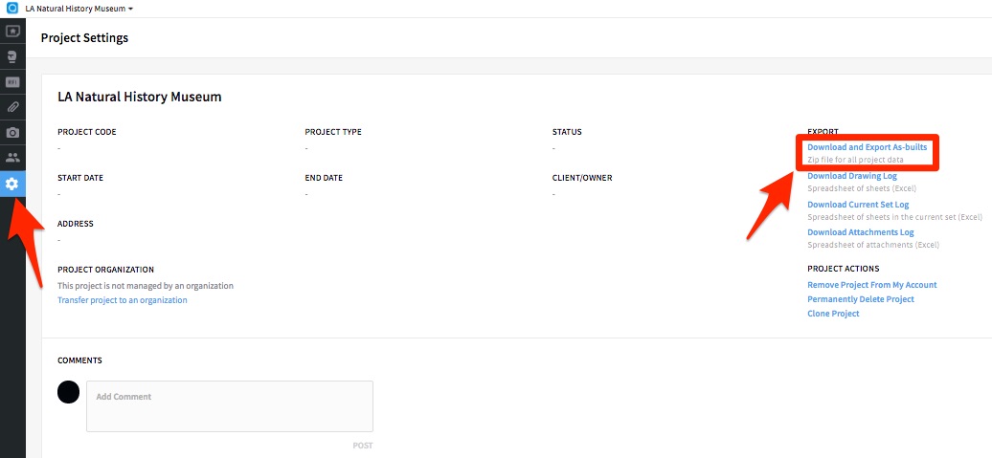Open the LA Natural History Museum project dropdown

click(x=79, y=9)
